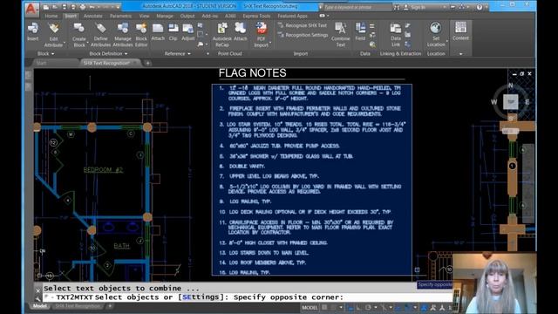The image size is (558, 314).
Task: Click the Help question mark icon
Action: pos(480,7)
